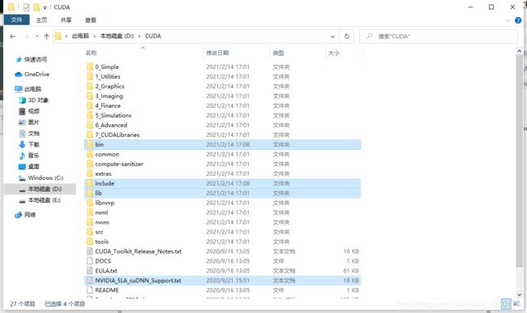The image size is (527, 313).
Task: Select CUDA_Toolkit_Release_Notes.txt file icon
Action: [90, 251]
